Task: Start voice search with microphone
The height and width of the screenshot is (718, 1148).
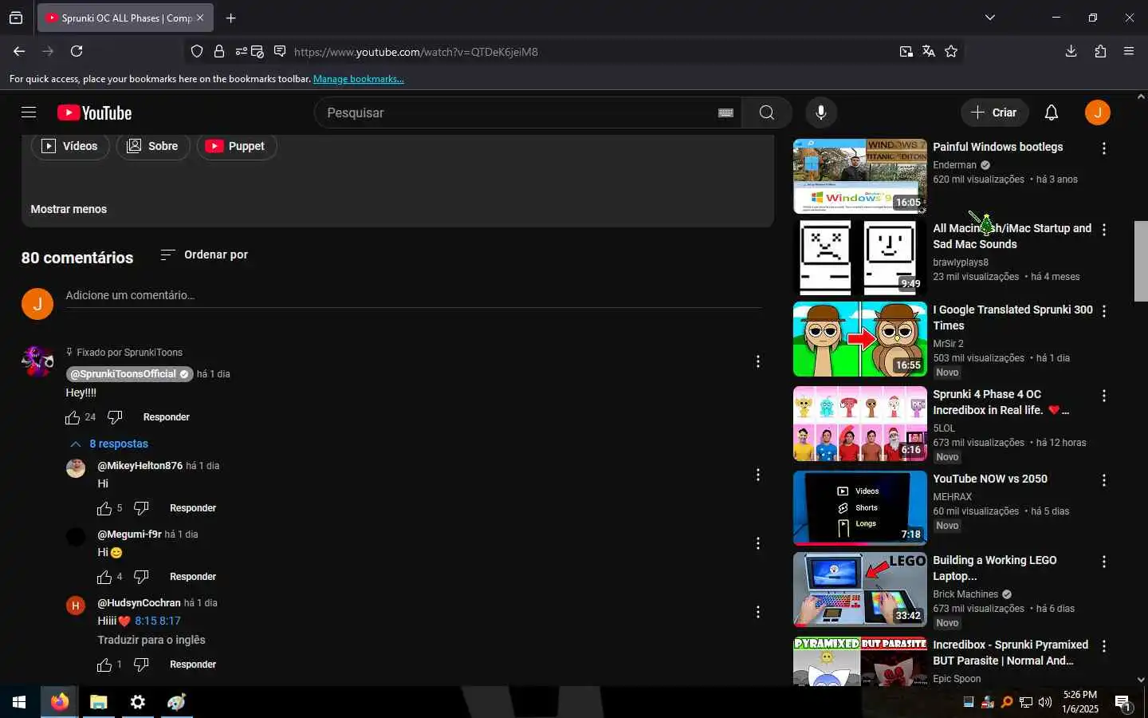Action: click(821, 112)
